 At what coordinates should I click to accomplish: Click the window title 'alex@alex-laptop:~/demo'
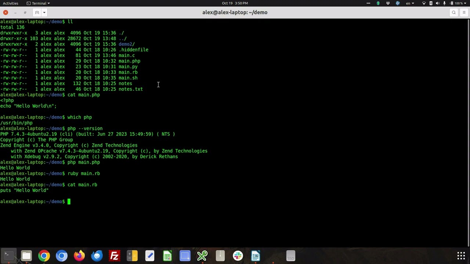pos(235,12)
